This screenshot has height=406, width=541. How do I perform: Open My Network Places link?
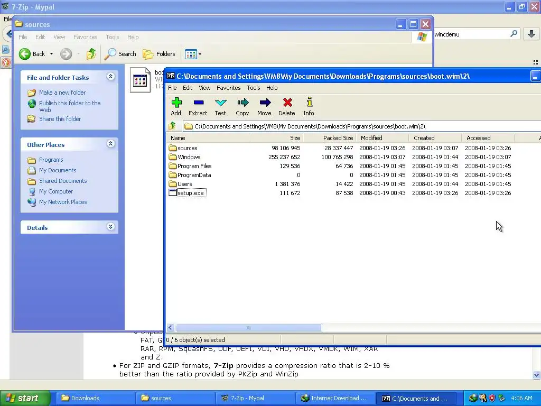(x=63, y=202)
